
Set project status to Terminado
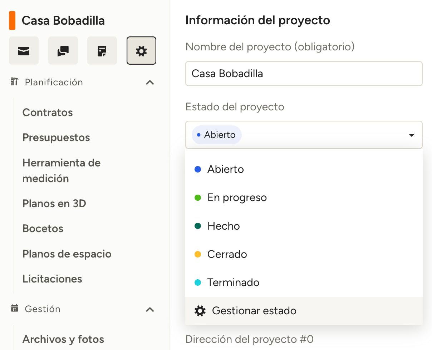(233, 282)
